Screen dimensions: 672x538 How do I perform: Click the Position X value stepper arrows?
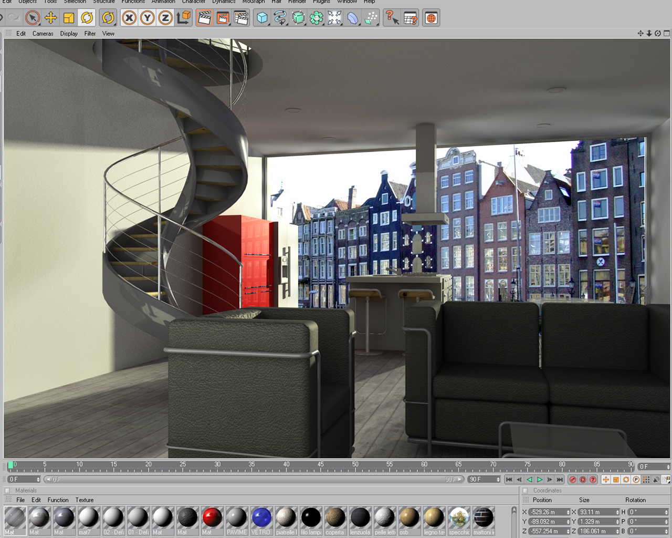click(x=568, y=512)
